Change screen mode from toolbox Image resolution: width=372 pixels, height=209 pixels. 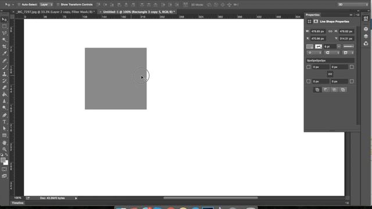(x=5, y=176)
